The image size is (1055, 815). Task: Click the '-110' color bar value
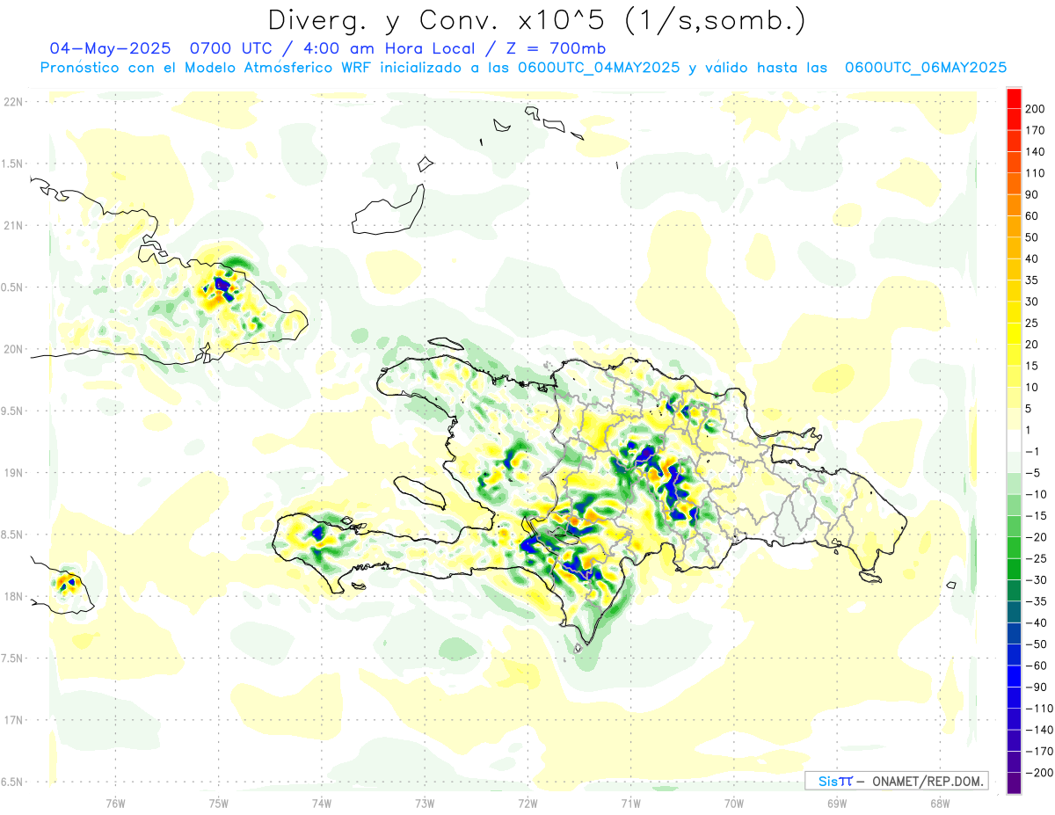click(1037, 709)
